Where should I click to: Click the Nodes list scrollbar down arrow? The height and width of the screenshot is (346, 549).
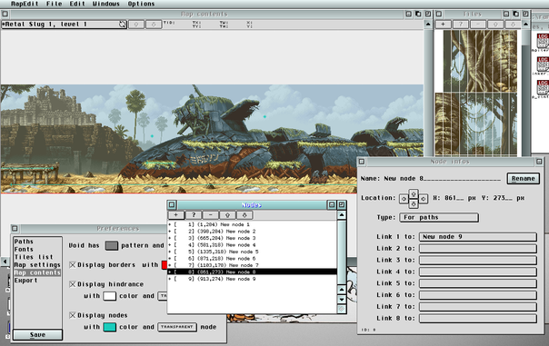(342, 300)
